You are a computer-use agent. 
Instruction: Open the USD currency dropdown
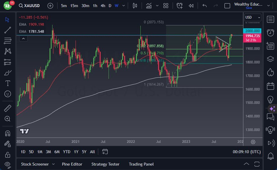tap(253, 17)
